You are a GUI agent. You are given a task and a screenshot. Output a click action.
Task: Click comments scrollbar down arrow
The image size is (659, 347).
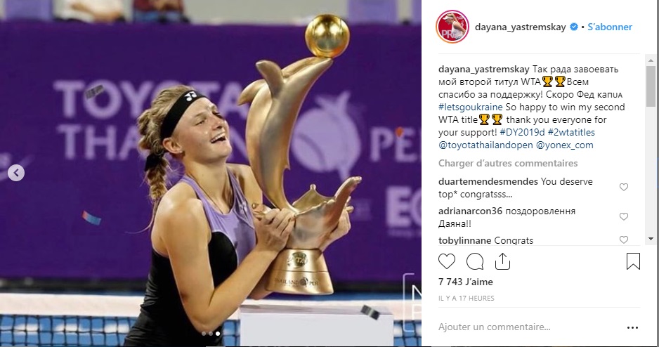coord(651,239)
